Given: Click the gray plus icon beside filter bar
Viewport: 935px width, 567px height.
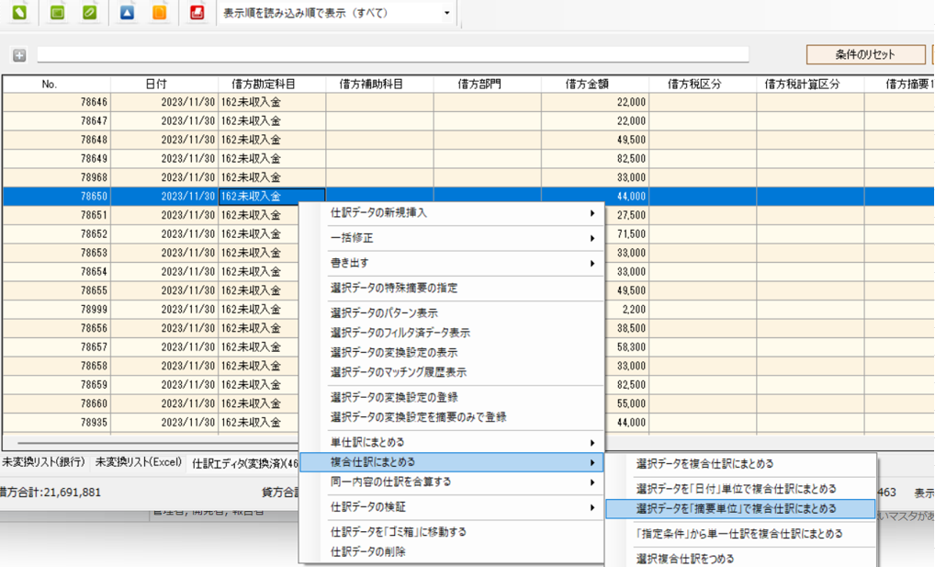Looking at the screenshot, I should (x=19, y=55).
